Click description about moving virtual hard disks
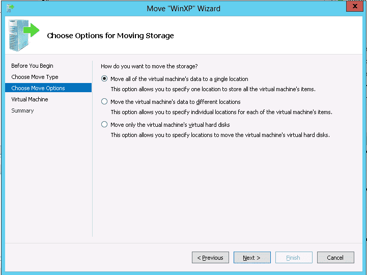This screenshot has height=275, width=367. coord(220,135)
